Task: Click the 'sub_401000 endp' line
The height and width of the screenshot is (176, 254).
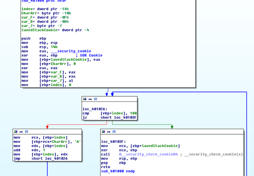Action: pyautogui.click(x=118, y=171)
